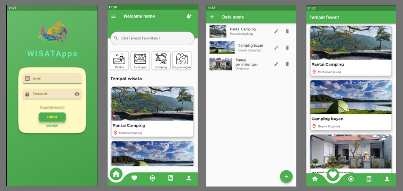Focus the Password input field
This screenshot has width=403, height=191.
52,94
